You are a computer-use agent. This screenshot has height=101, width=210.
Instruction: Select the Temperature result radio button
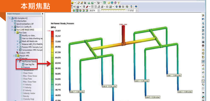tap(22, 70)
